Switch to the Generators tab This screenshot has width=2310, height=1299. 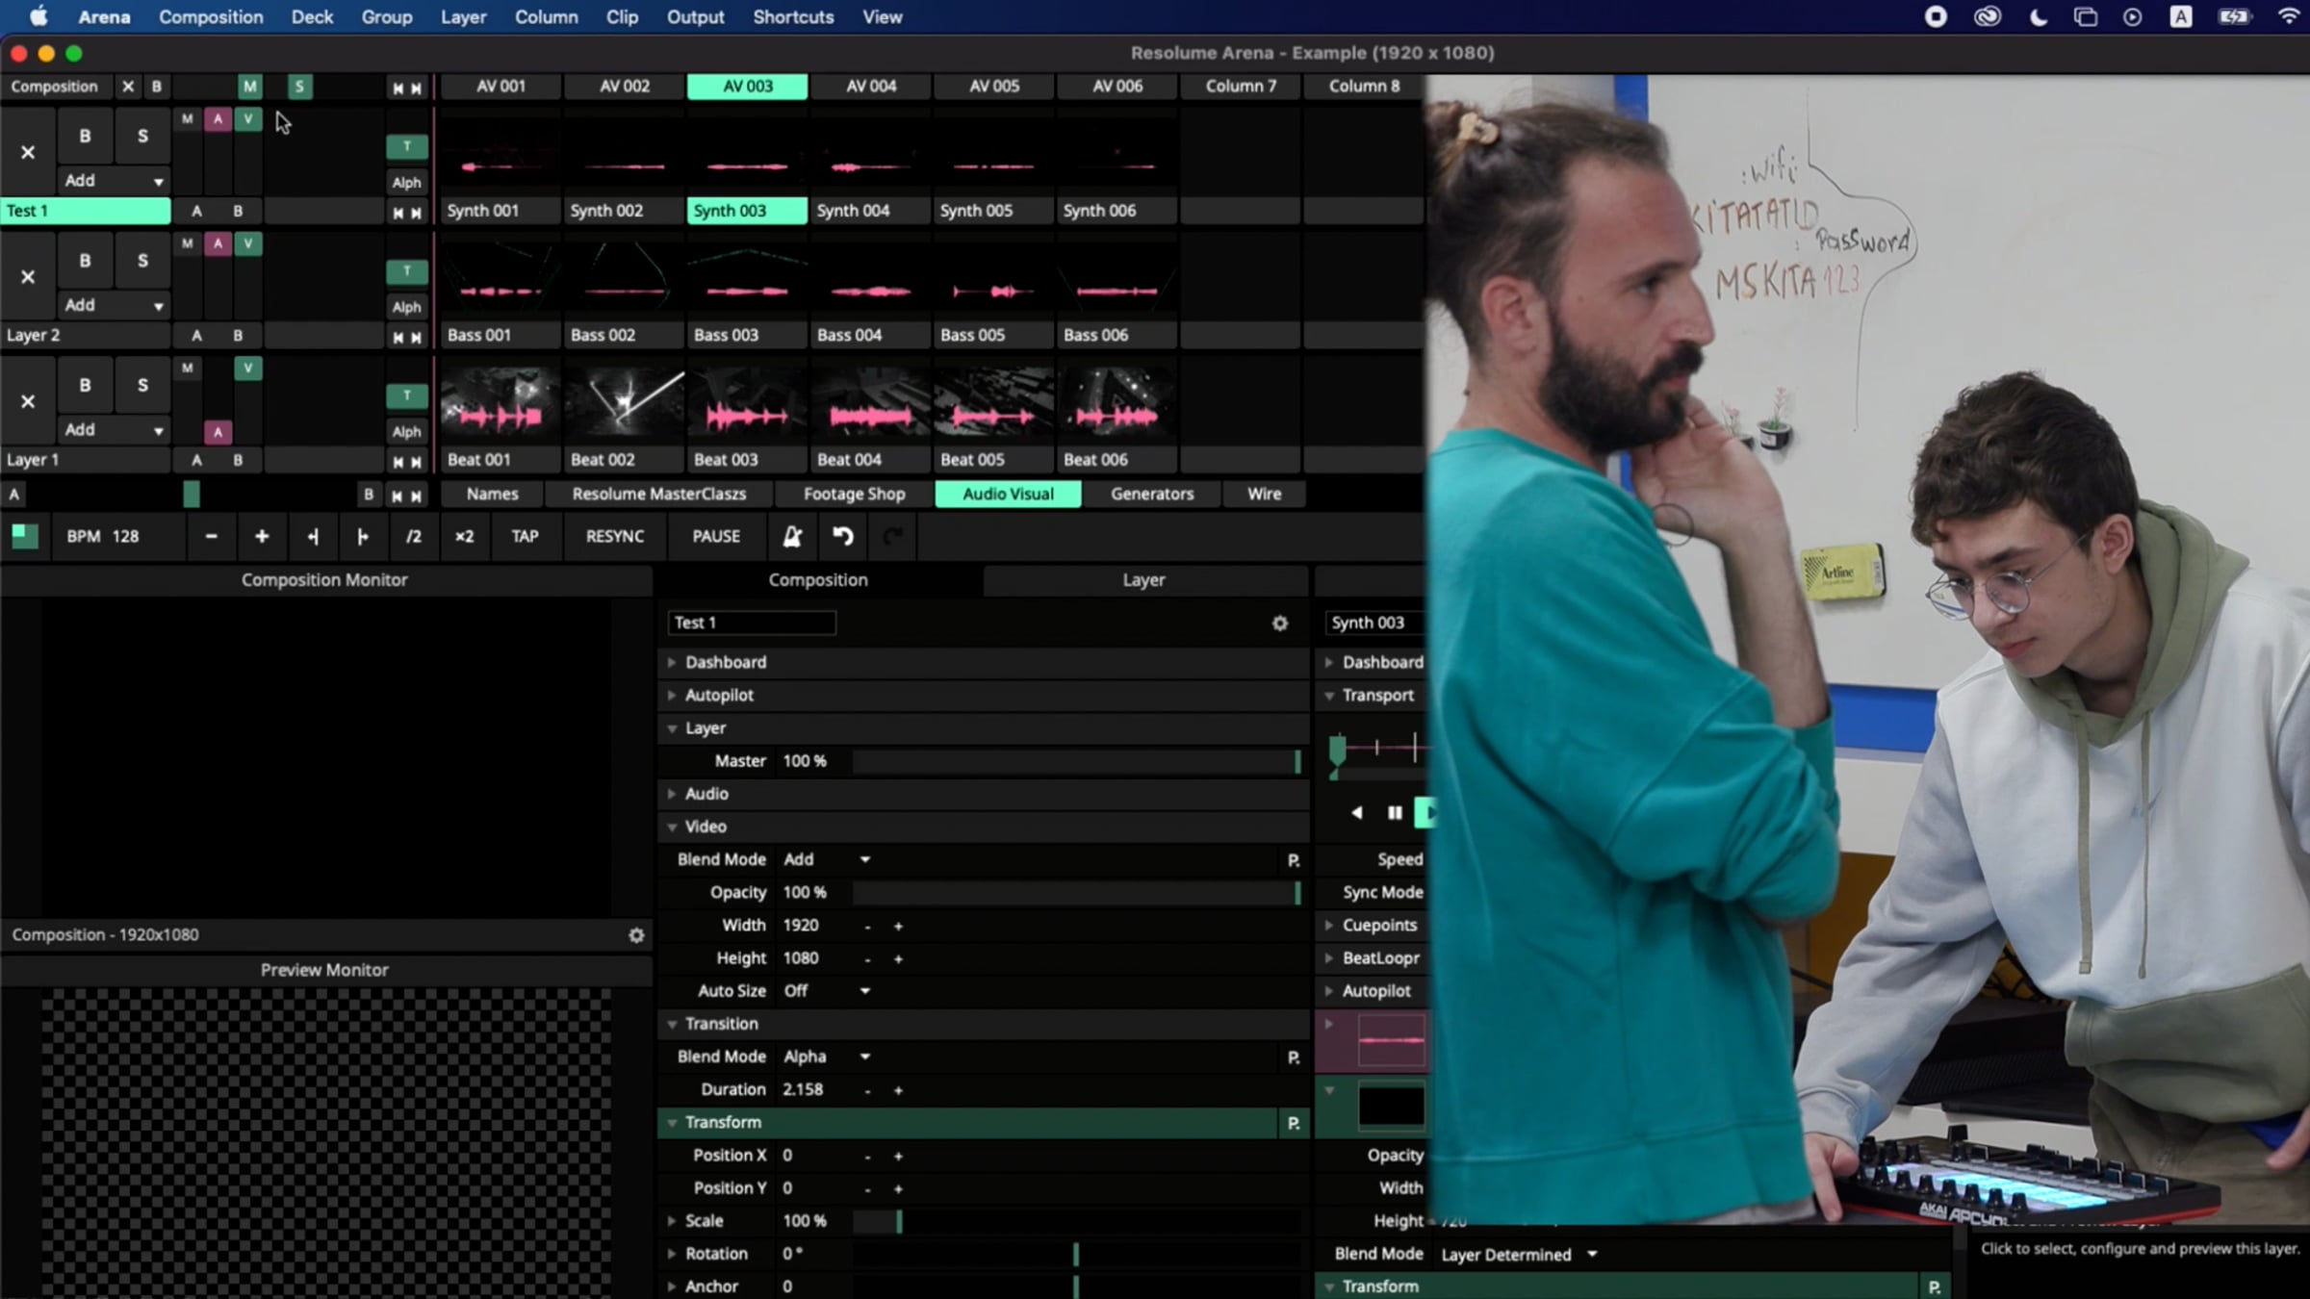(x=1151, y=494)
